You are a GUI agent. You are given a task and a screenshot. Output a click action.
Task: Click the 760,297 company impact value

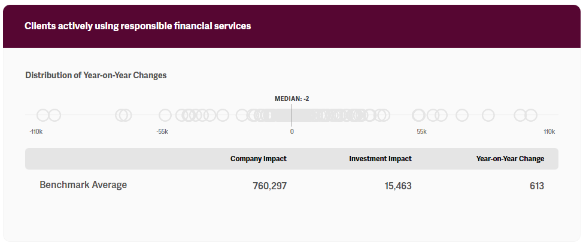269,186
